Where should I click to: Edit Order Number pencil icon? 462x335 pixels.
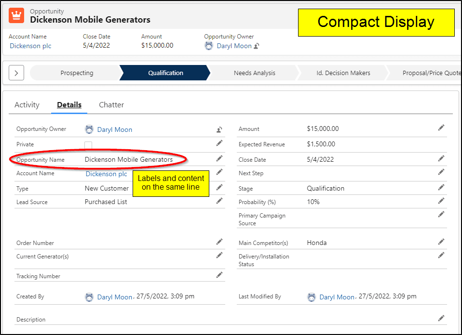pos(219,242)
